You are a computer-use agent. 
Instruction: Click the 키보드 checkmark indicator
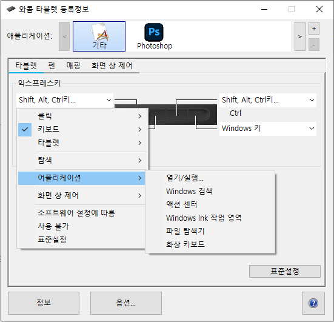25,129
